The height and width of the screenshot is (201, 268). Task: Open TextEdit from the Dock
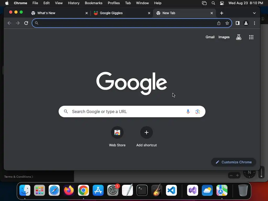127,190
